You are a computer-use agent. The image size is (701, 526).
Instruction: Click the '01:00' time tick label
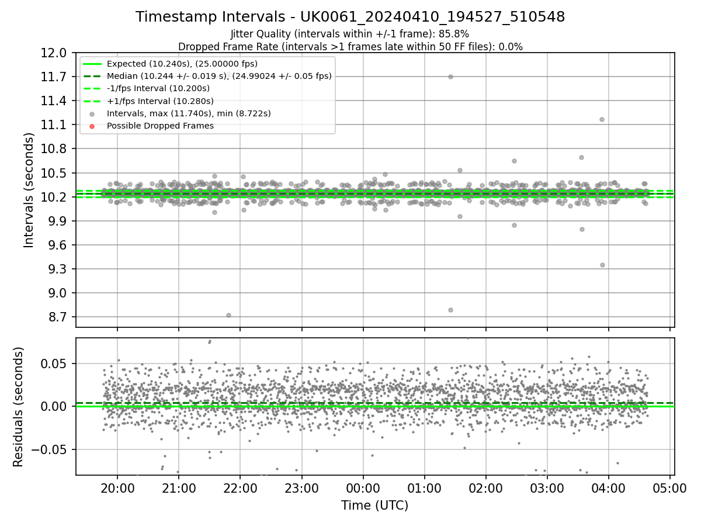[x=424, y=488]
